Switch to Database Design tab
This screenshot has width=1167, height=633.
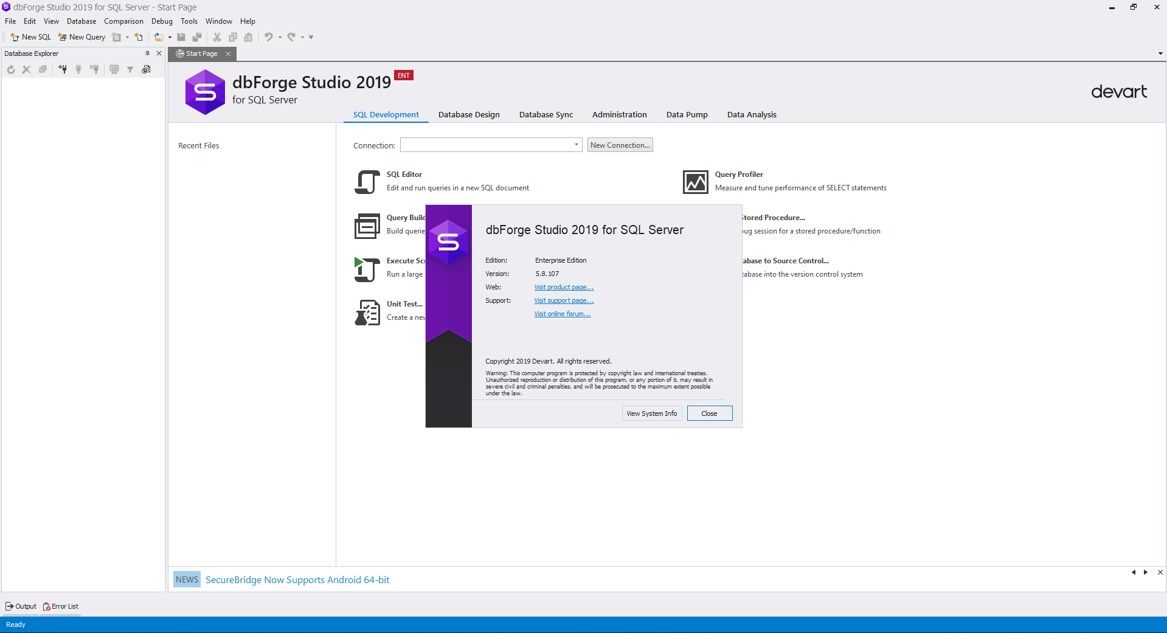click(469, 115)
